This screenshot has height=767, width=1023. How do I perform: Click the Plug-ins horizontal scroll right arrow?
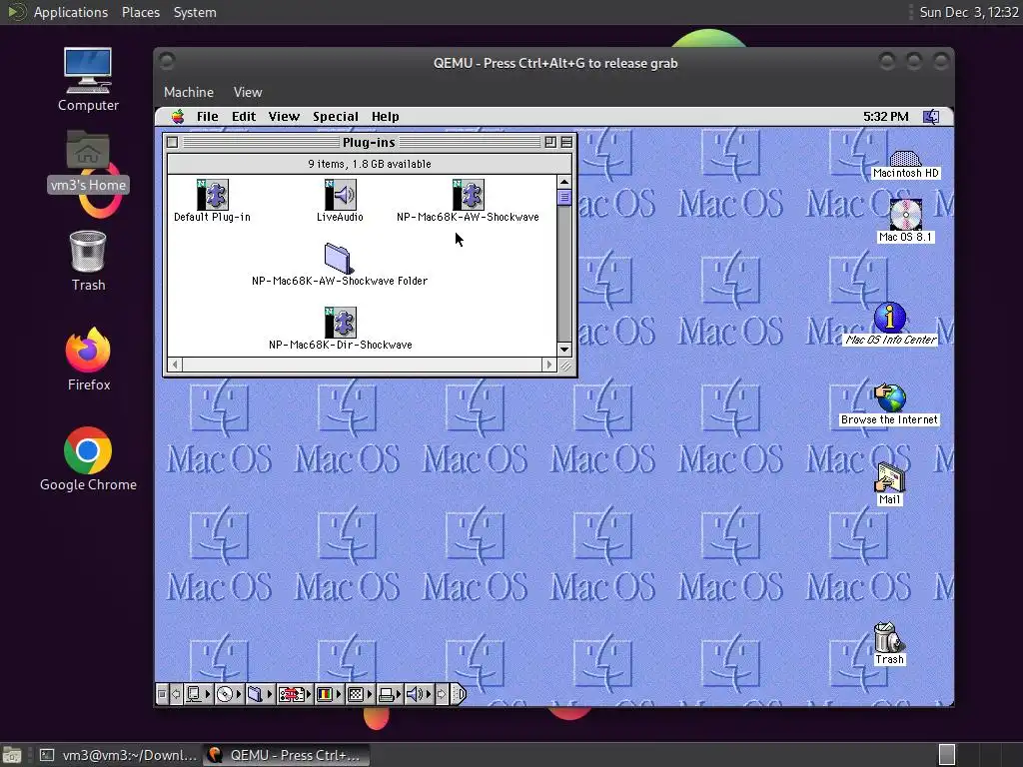click(x=548, y=365)
